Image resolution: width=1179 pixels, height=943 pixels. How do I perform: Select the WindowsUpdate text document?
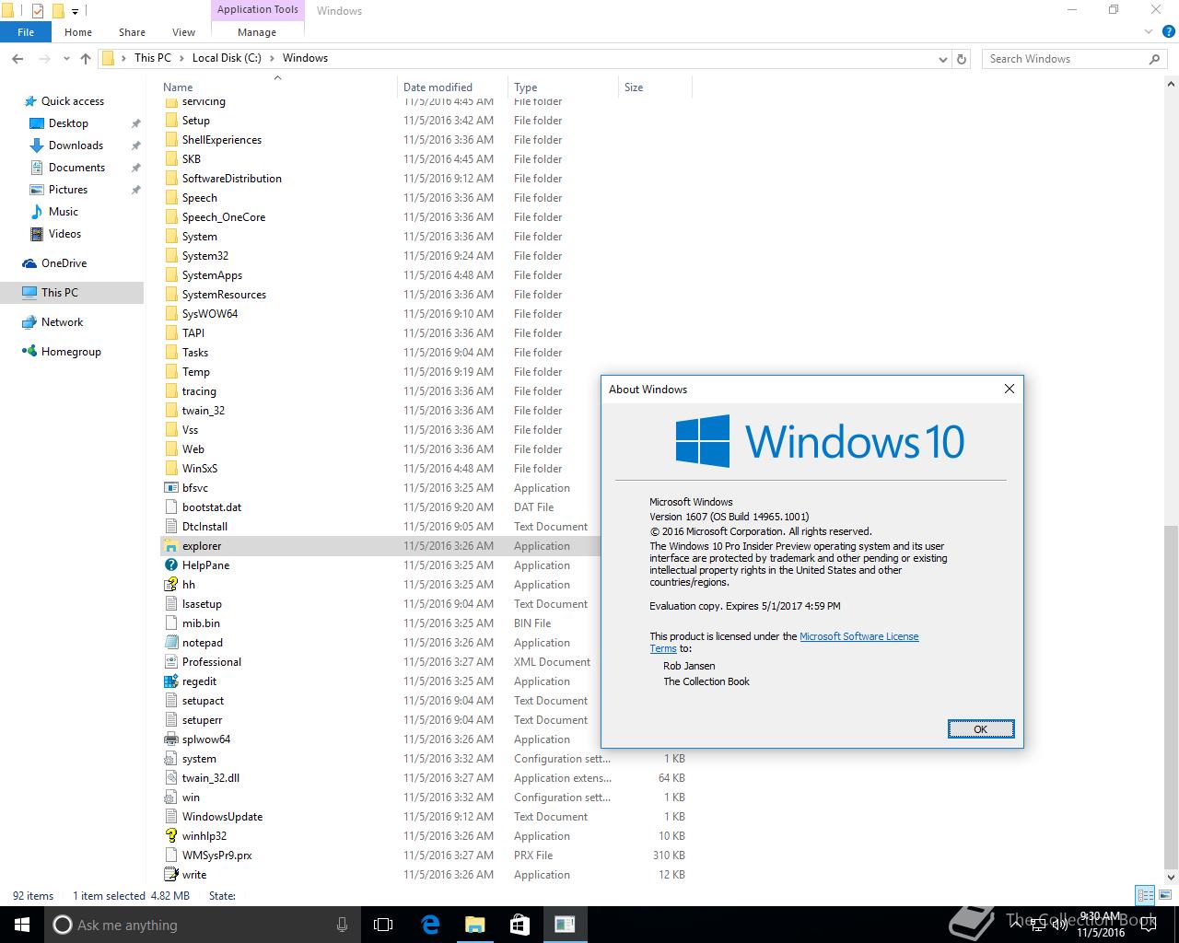[x=426, y=817]
